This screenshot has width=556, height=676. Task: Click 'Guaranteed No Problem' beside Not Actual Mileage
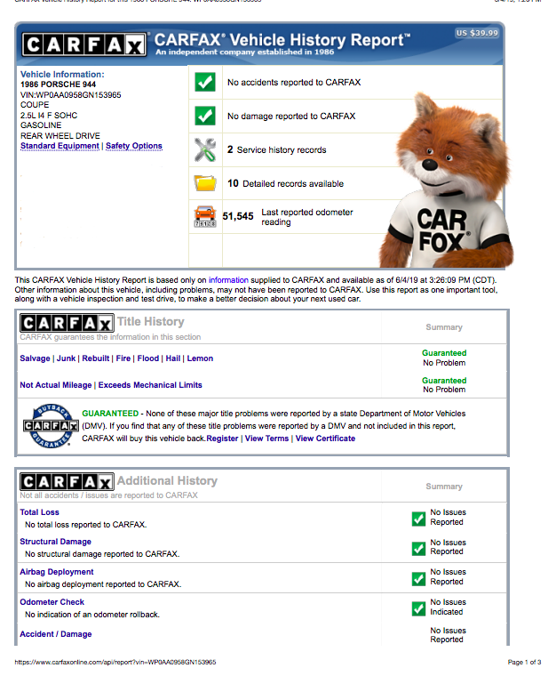pyautogui.click(x=444, y=385)
